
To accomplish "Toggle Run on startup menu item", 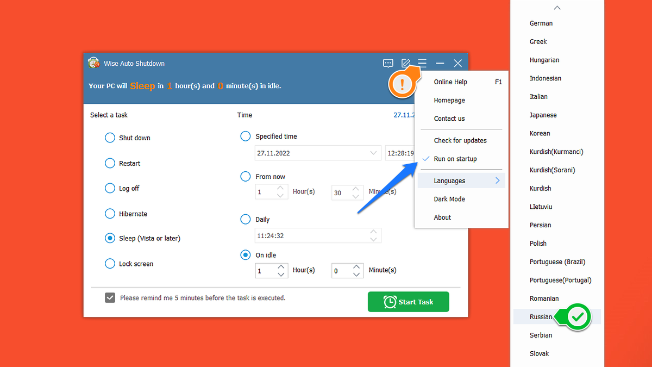I will tap(461, 159).
